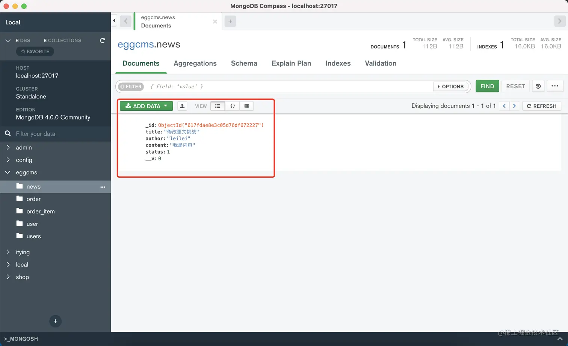Click MongoDB 4.0.0 Community edition text
Image resolution: width=568 pixels, height=346 pixels.
(53, 117)
